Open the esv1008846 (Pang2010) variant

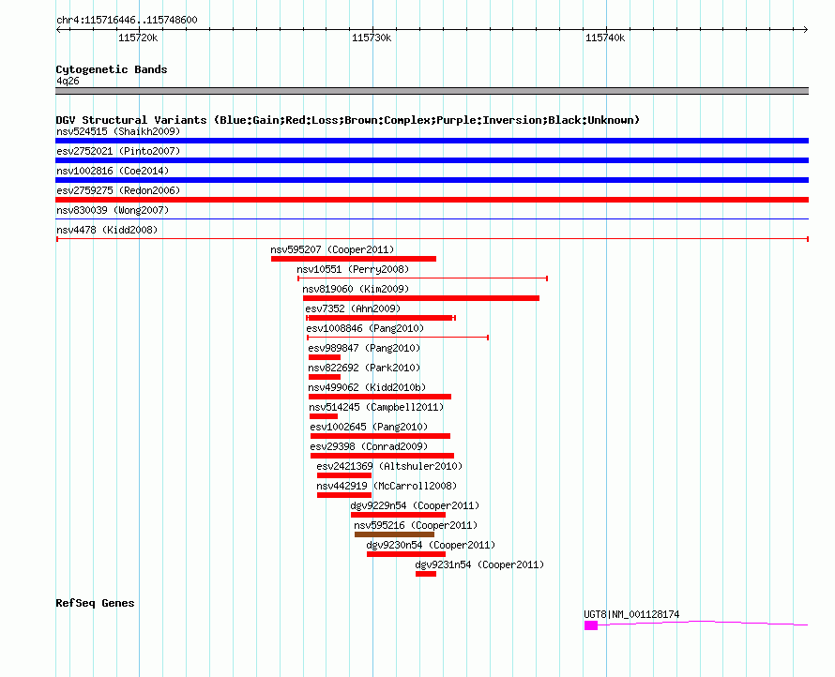coord(365,328)
